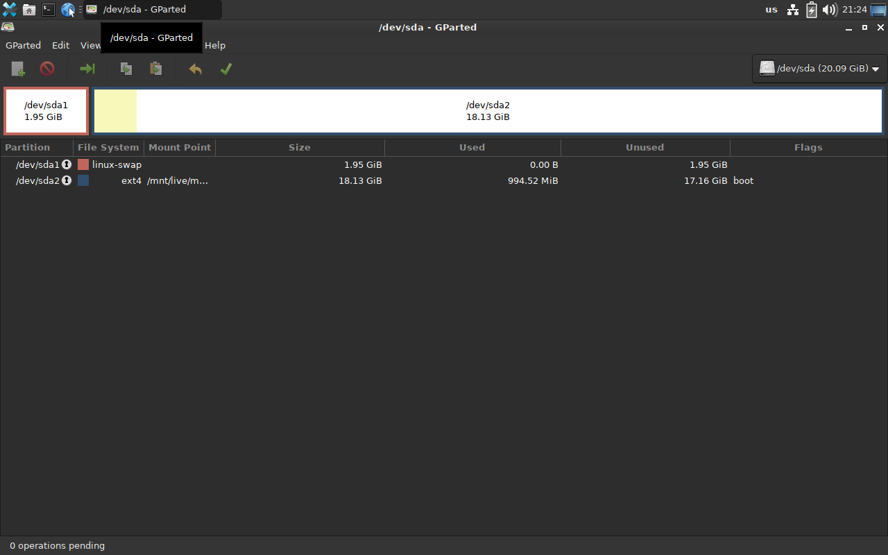Click the network icon in system tray
This screenshot has height=555, width=888.
point(793,10)
